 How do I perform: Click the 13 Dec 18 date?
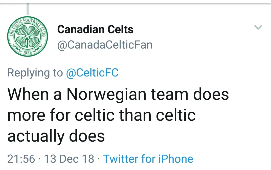pos(69,159)
